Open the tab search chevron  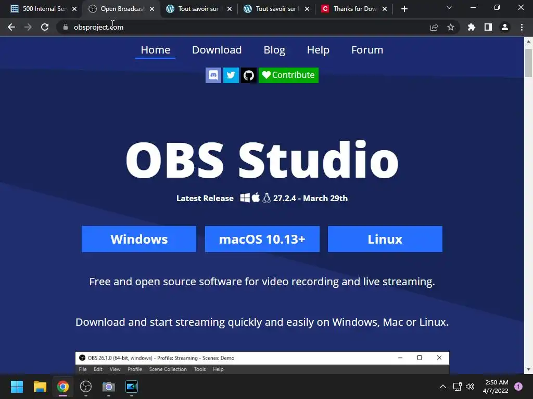(x=449, y=7)
